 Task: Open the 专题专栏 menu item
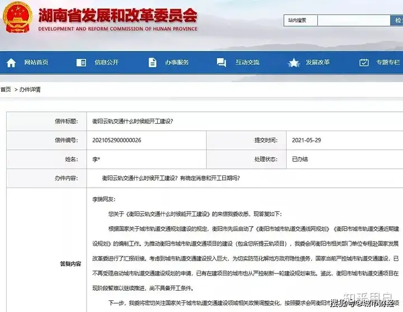click(388, 62)
